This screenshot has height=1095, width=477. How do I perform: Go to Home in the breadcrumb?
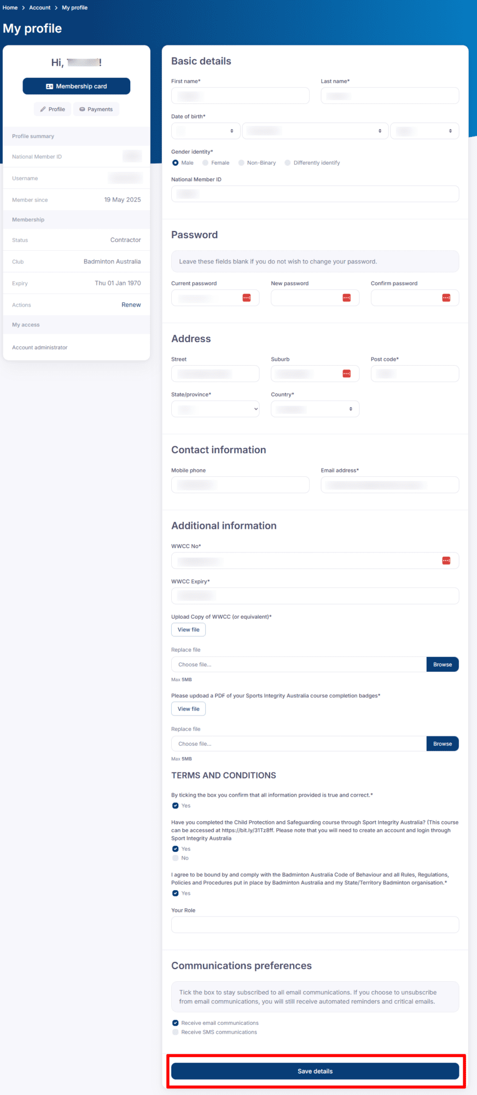coord(10,8)
